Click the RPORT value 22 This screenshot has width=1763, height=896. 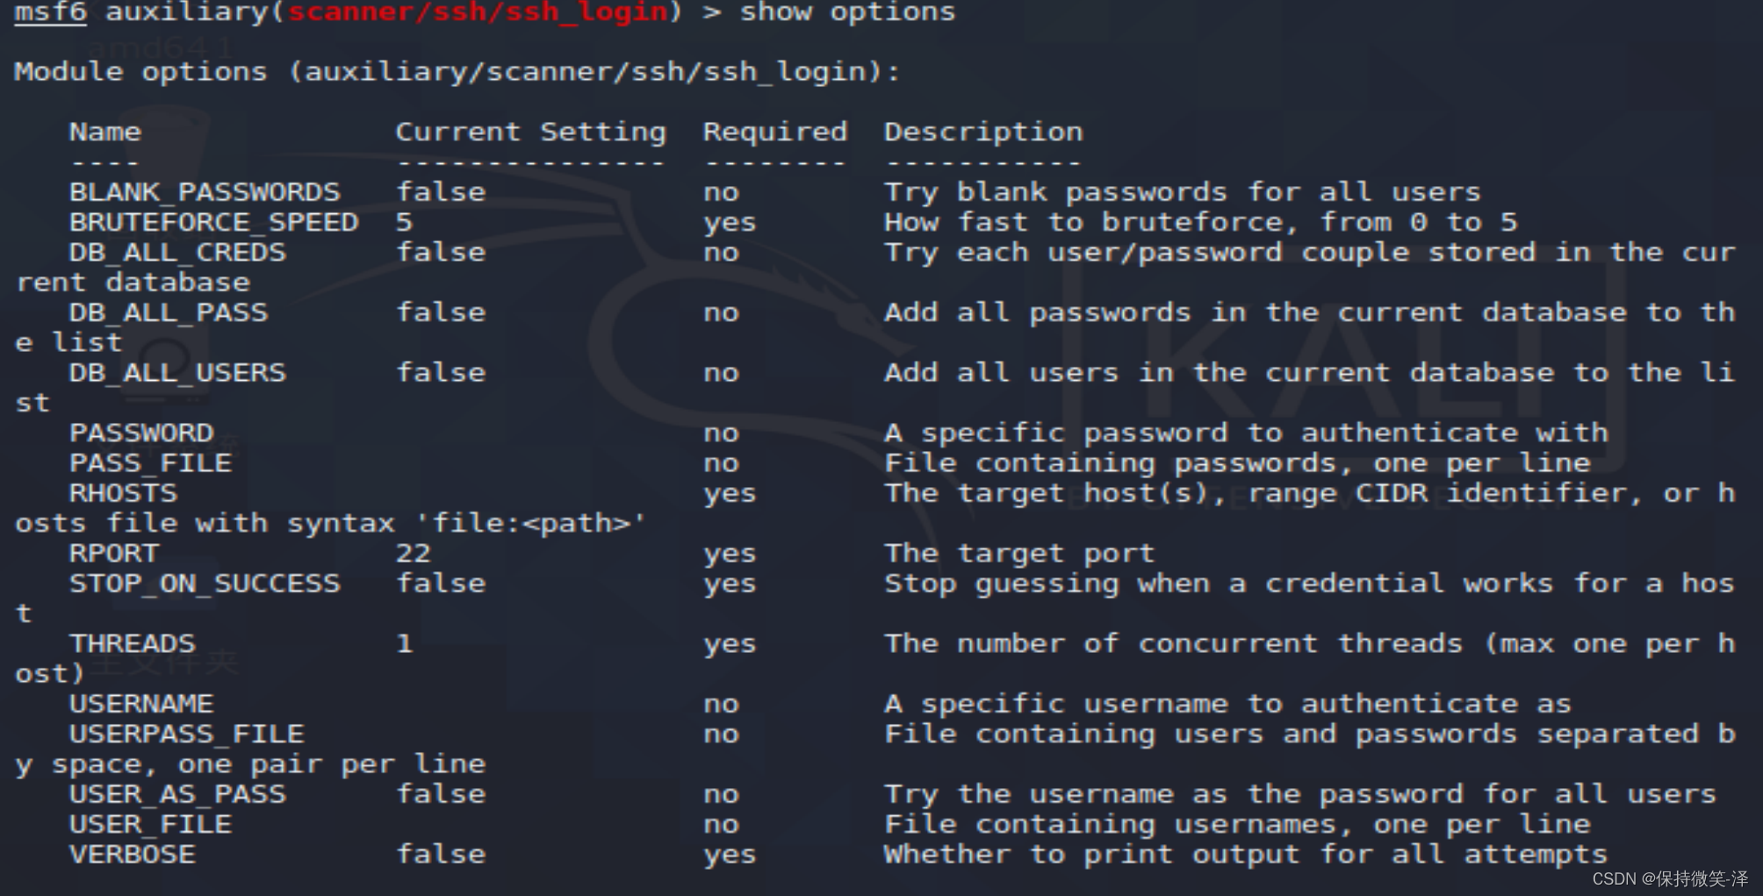[x=413, y=554]
